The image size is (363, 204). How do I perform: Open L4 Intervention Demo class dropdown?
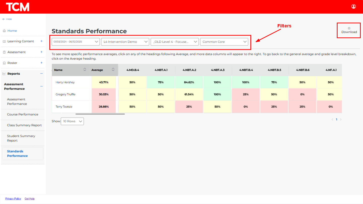point(125,42)
